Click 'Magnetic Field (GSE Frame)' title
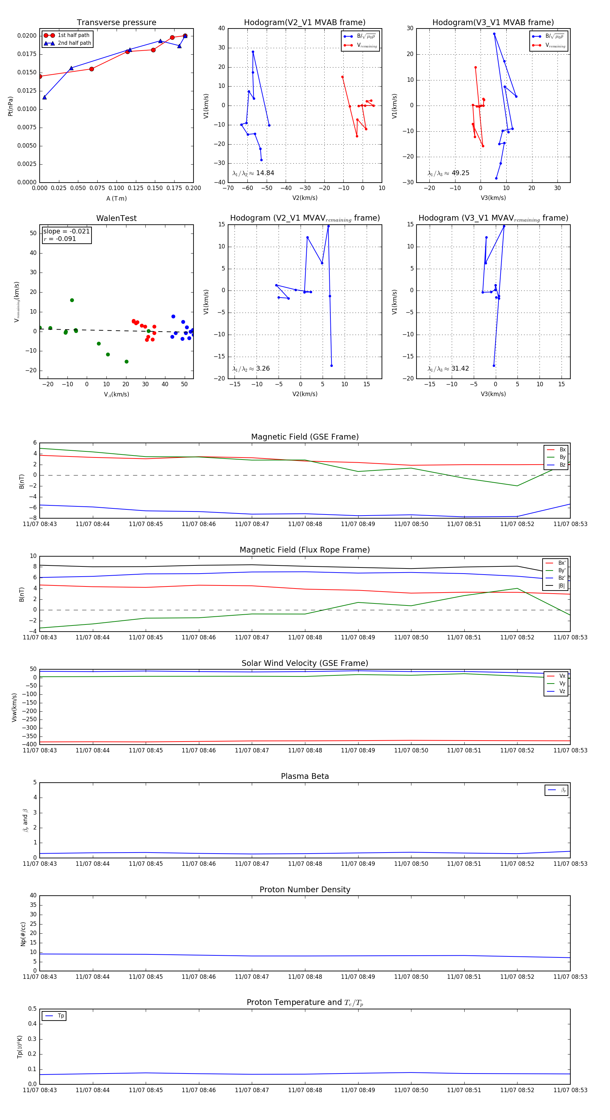Viewport: 610px width, 1120px height. [x=305, y=437]
